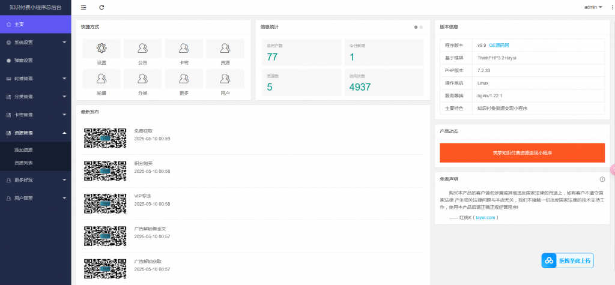The height and width of the screenshot is (285, 615).
Task: Select first 信息统计 carousel indicator dot
Action: coord(415,27)
